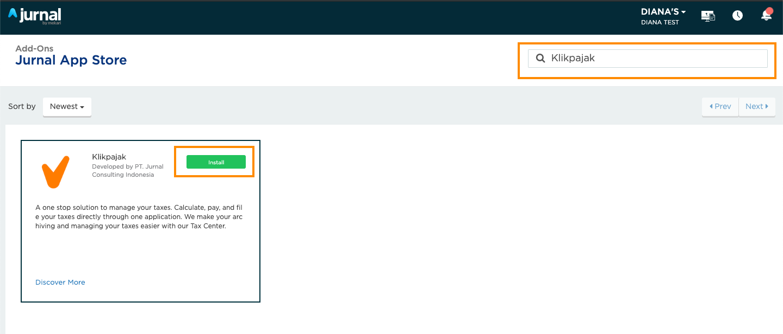Install the Klikpajak add-on
The width and height of the screenshot is (783, 334).
click(216, 162)
